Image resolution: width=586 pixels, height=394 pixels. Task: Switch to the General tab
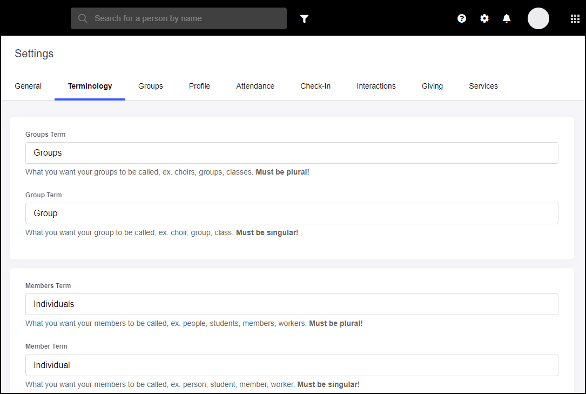point(28,86)
